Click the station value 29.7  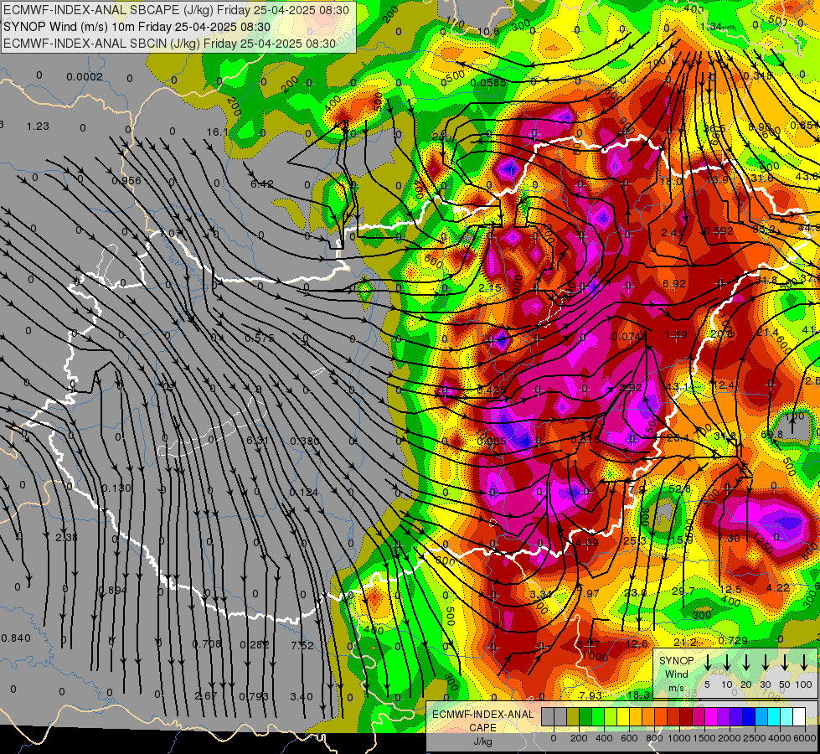pyautogui.click(x=683, y=591)
